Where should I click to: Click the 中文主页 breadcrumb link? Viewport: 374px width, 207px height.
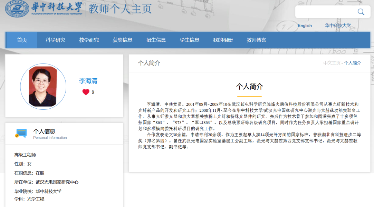pos(332,63)
